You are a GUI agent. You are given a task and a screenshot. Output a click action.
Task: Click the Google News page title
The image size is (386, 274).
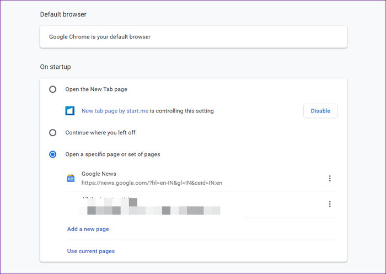point(99,174)
